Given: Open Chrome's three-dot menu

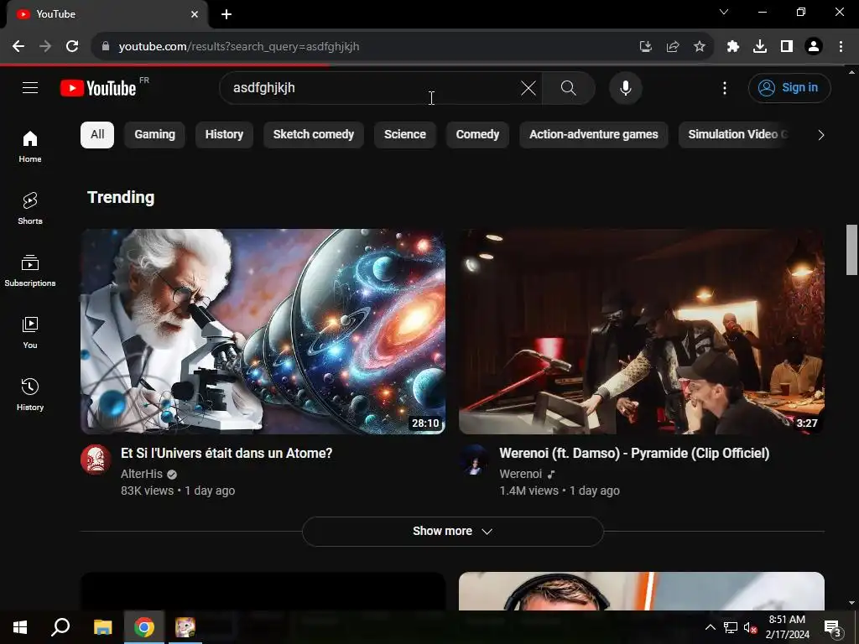Looking at the screenshot, I should pyautogui.click(x=841, y=47).
